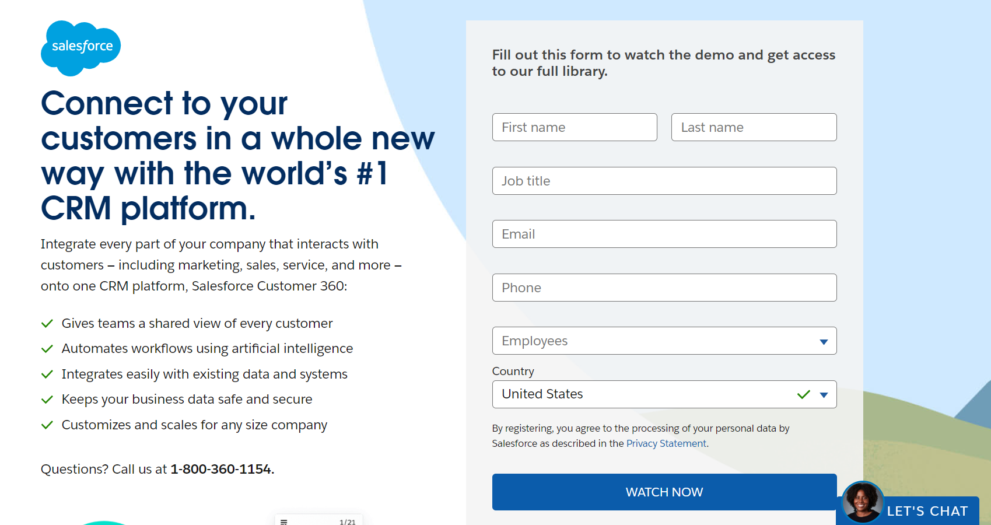Click the 'Fill out this form' heading
991x525 pixels.
(x=664, y=63)
